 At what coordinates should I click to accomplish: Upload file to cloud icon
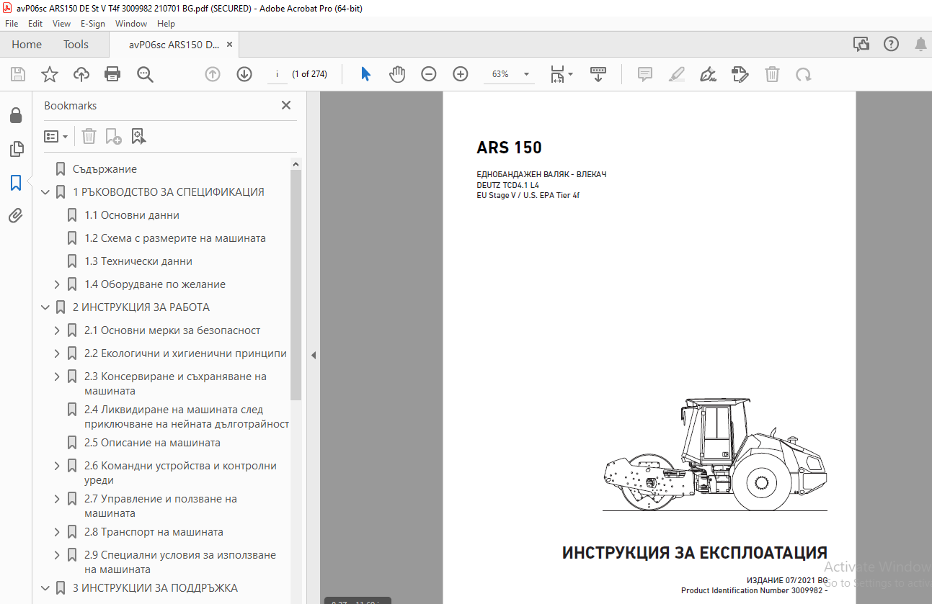[81, 74]
